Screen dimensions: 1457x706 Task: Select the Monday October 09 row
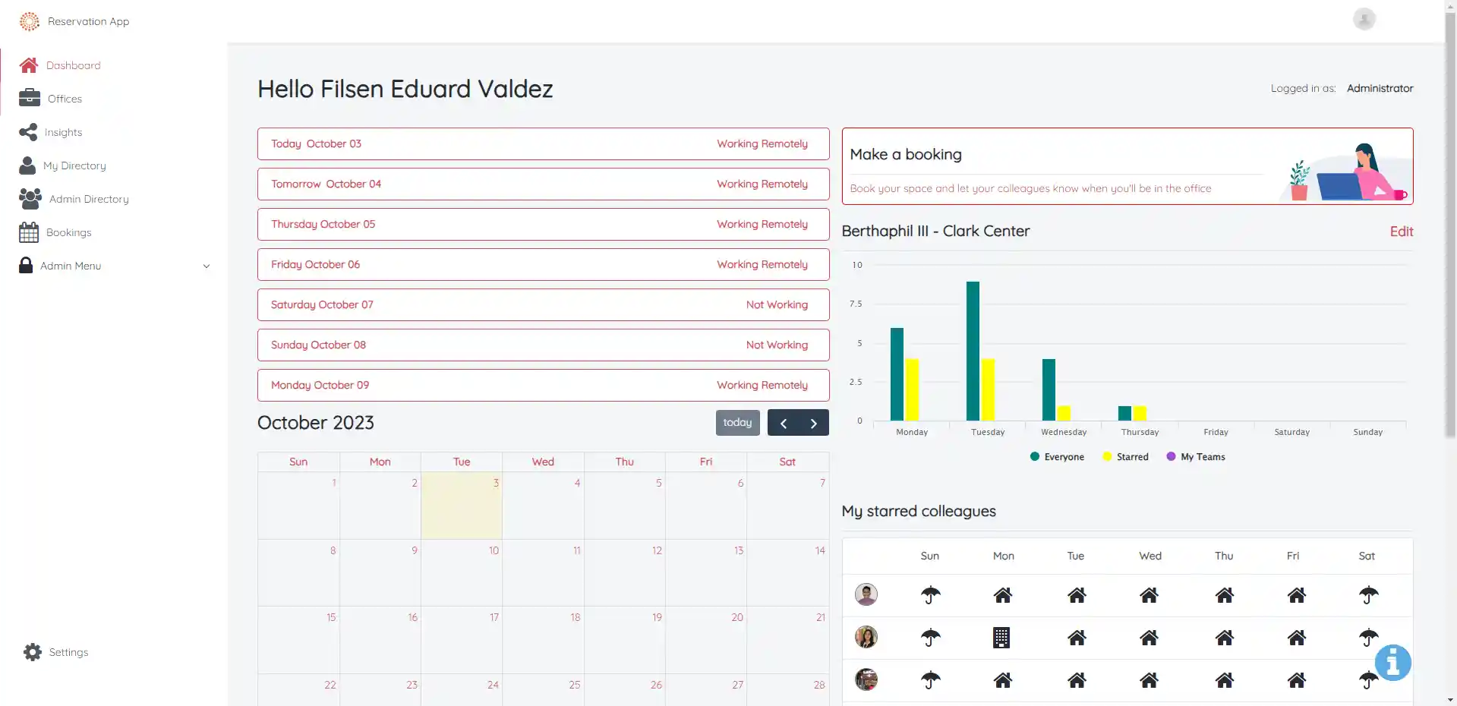click(543, 385)
